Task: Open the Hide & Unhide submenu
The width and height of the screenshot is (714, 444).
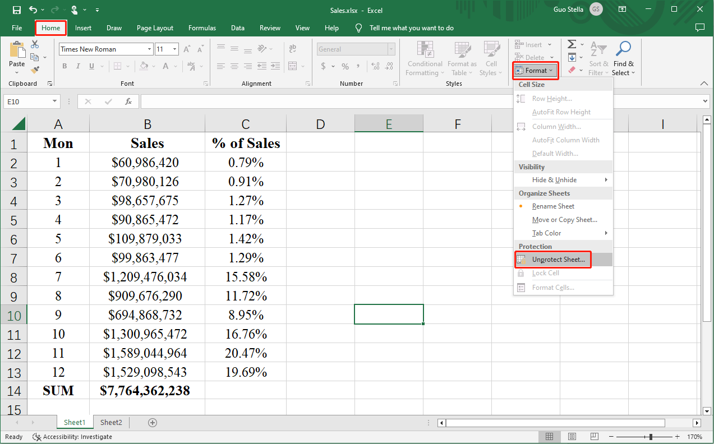Action: [x=563, y=180]
